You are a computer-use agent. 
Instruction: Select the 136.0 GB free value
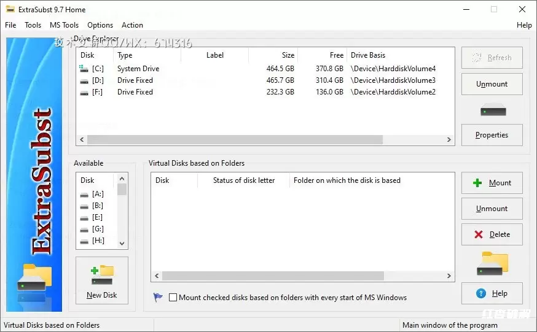[x=329, y=92]
